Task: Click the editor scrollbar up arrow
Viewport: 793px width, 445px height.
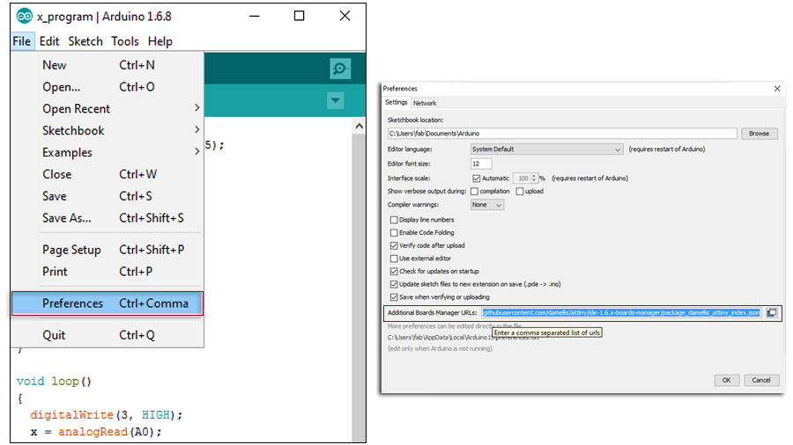Action: 359,126
